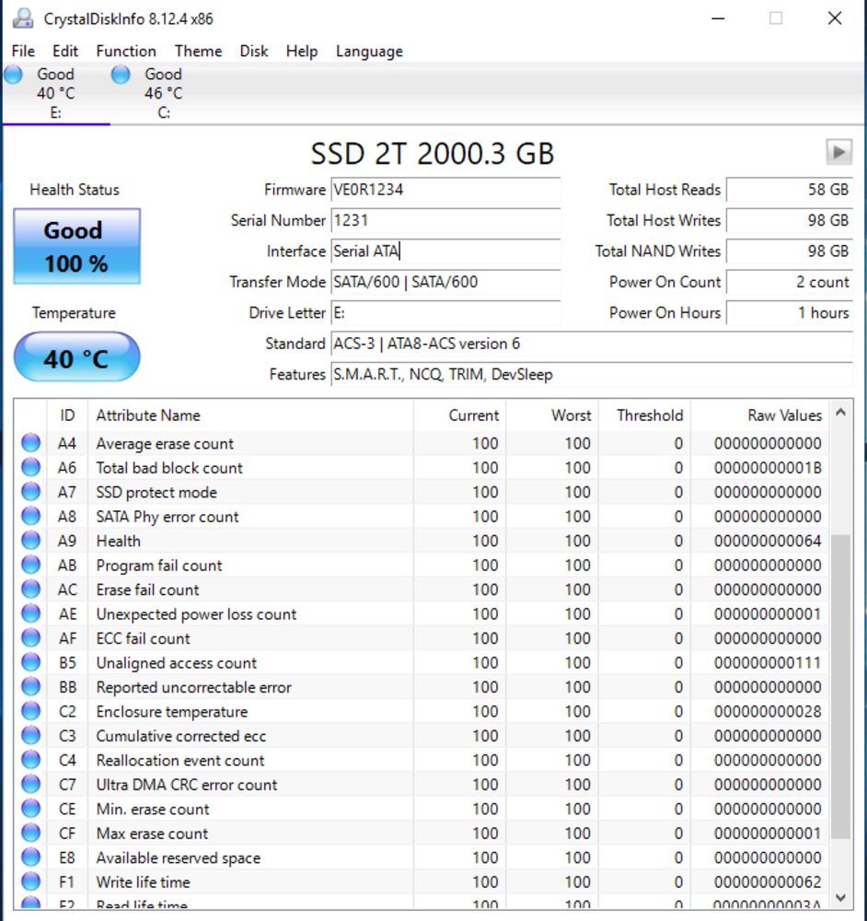
Task: Click the status orb for Min. erase count
Action: coord(30,809)
